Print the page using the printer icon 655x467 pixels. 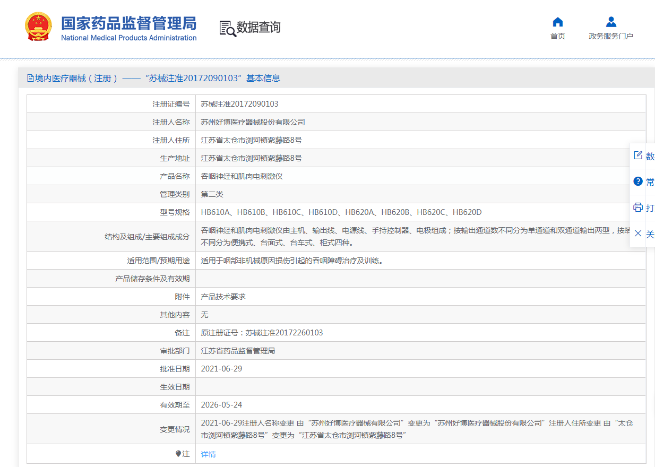point(638,207)
